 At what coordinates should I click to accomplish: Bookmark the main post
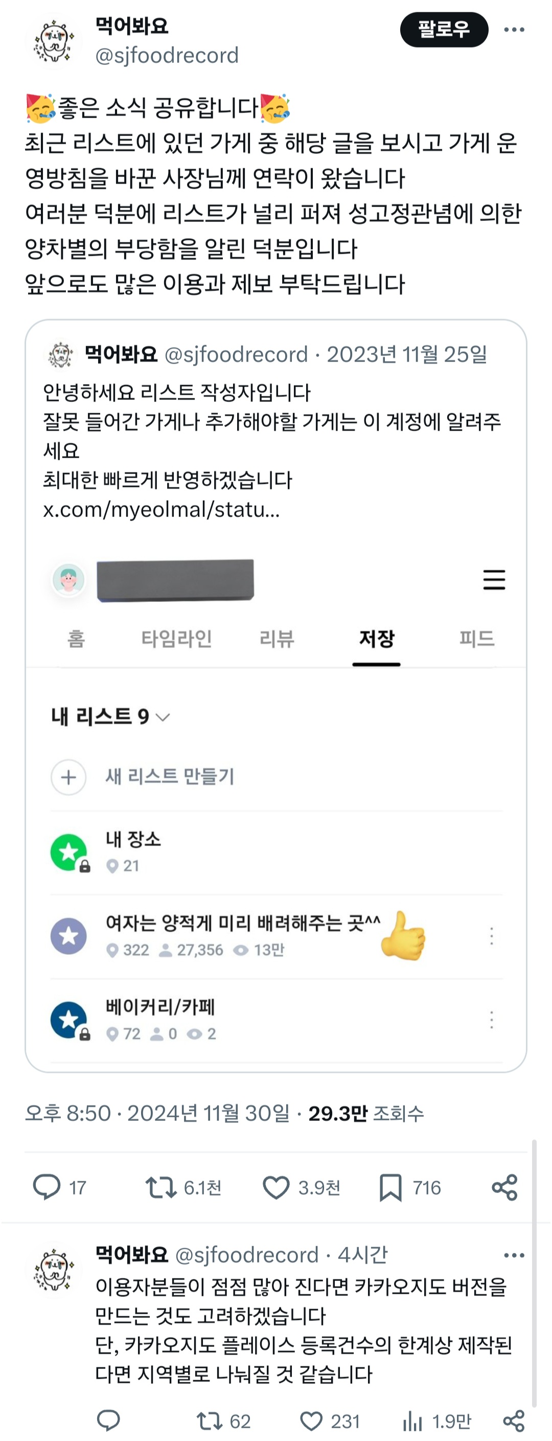coord(390,1187)
